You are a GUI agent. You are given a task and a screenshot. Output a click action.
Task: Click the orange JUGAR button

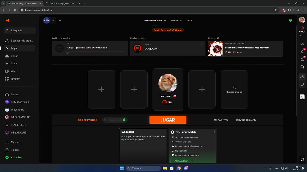(168, 120)
